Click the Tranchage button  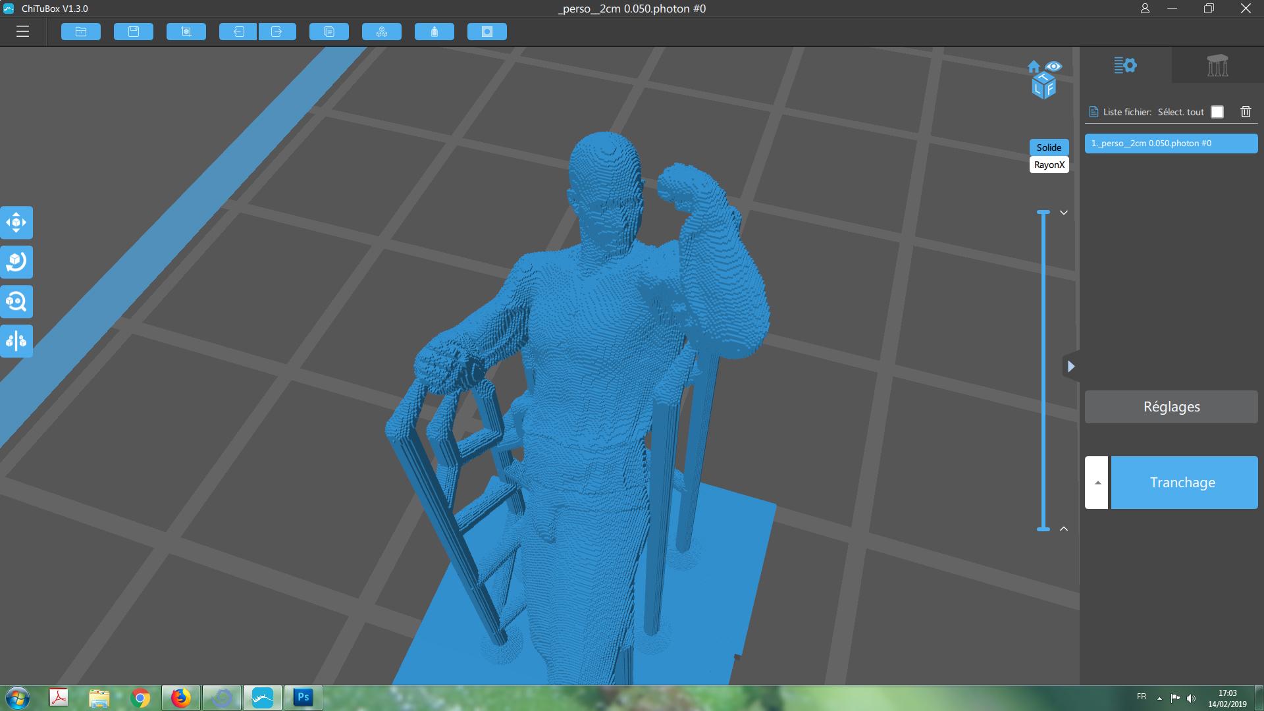1184,483
